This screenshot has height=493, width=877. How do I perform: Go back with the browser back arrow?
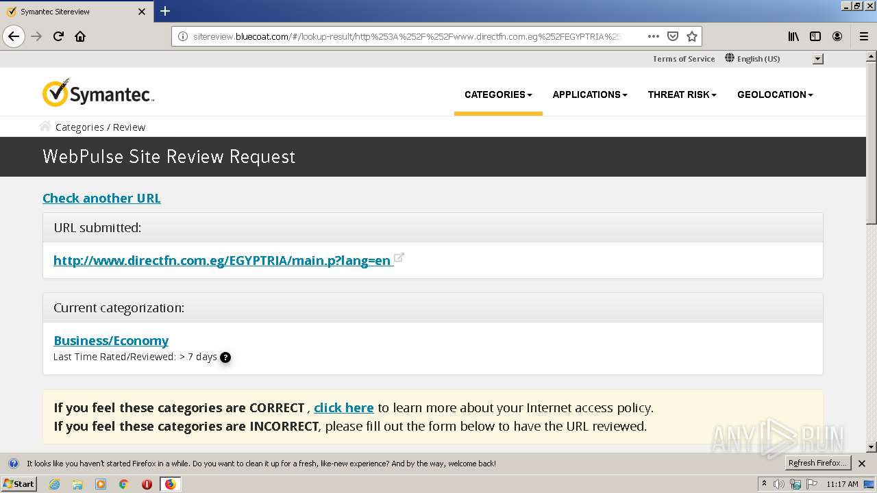point(14,36)
